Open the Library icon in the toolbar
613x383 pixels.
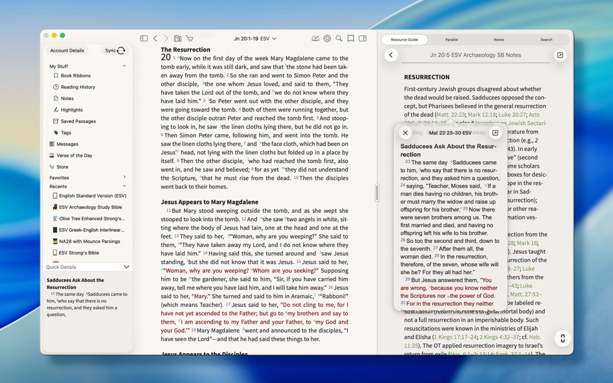click(x=177, y=39)
